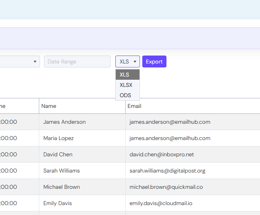Viewport: 260px width, 215px height.
Task: Click the time cell in David Chen's row
Action: pos(19,154)
